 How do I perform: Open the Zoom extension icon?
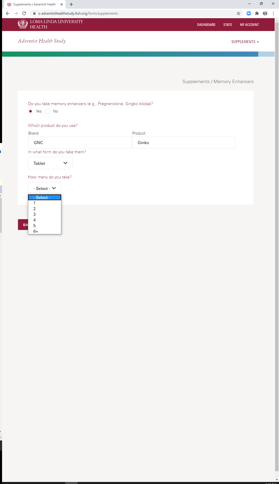(249, 13)
